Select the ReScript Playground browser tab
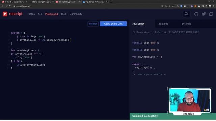 click(68, 2)
